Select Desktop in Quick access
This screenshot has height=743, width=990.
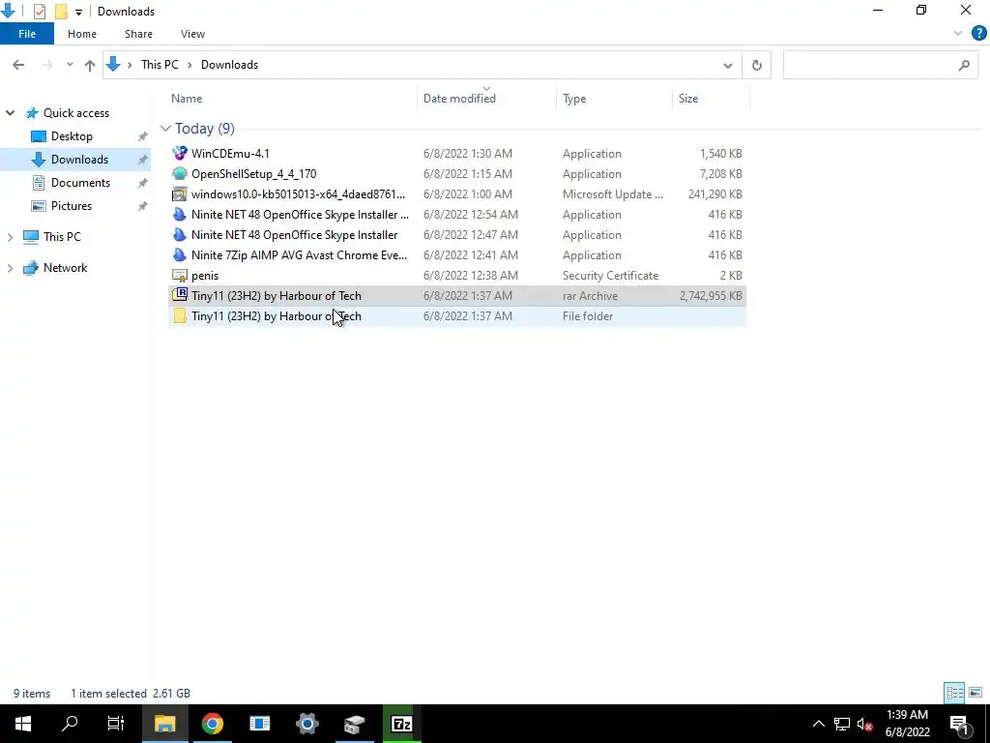(x=72, y=136)
